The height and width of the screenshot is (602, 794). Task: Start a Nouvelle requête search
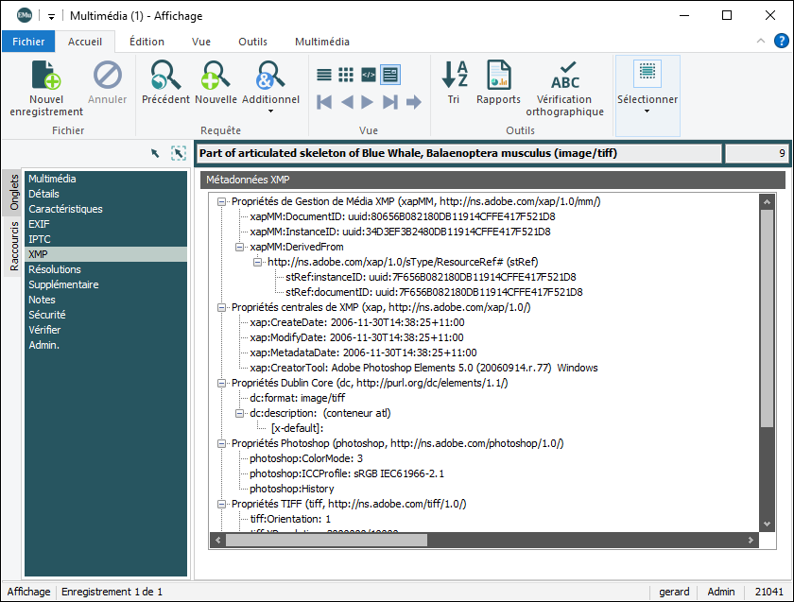click(216, 76)
